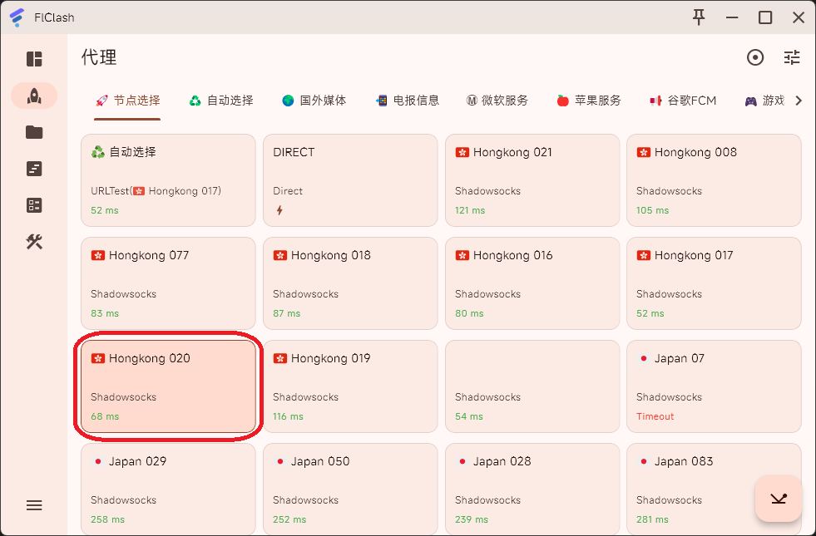Open the dashboard icon in sidebar
This screenshot has height=536, width=816.
pyautogui.click(x=34, y=59)
